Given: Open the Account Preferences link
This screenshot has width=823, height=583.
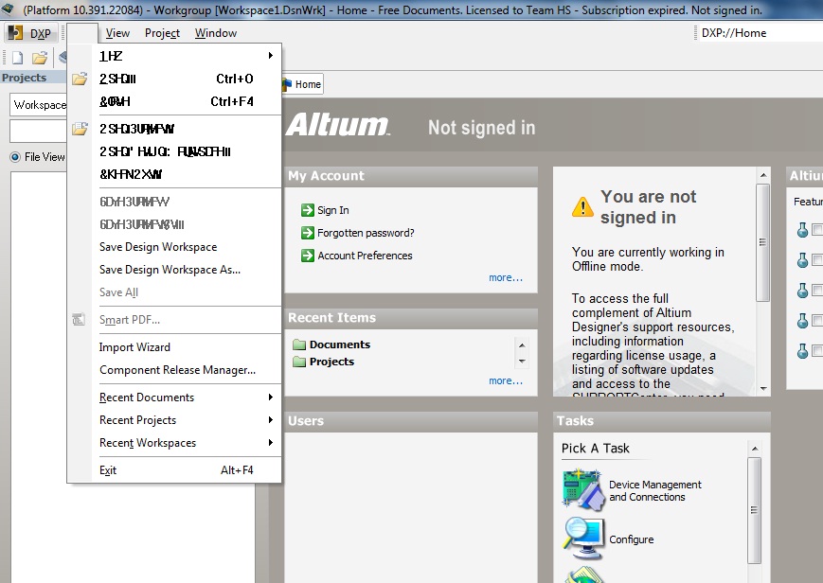Looking at the screenshot, I should [x=365, y=256].
